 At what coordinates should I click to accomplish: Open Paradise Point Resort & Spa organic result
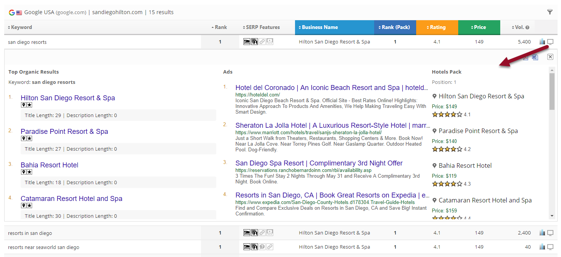click(64, 132)
